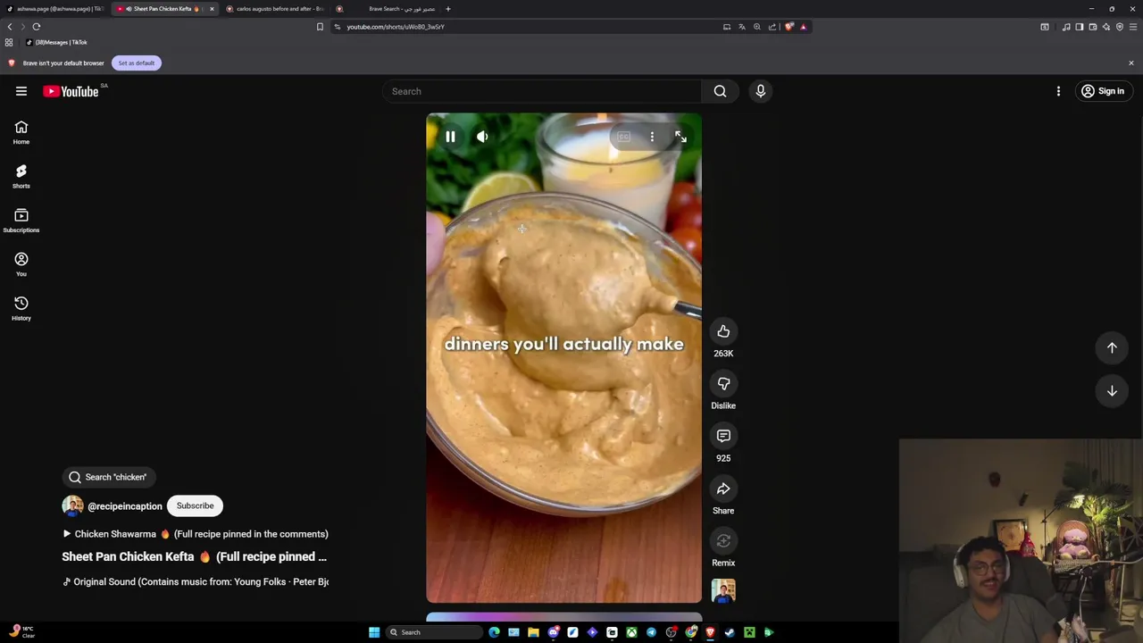This screenshot has height=643, width=1143.
Task: Reload the page in Brave
Action: click(37, 27)
